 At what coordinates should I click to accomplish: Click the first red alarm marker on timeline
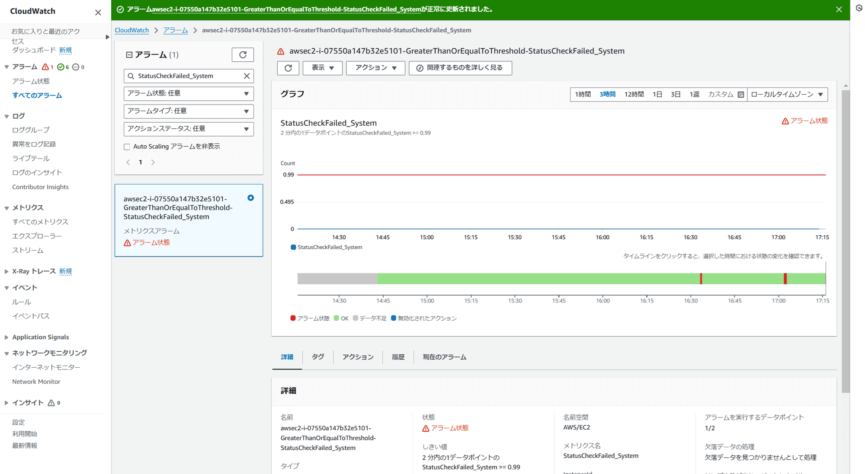701,279
